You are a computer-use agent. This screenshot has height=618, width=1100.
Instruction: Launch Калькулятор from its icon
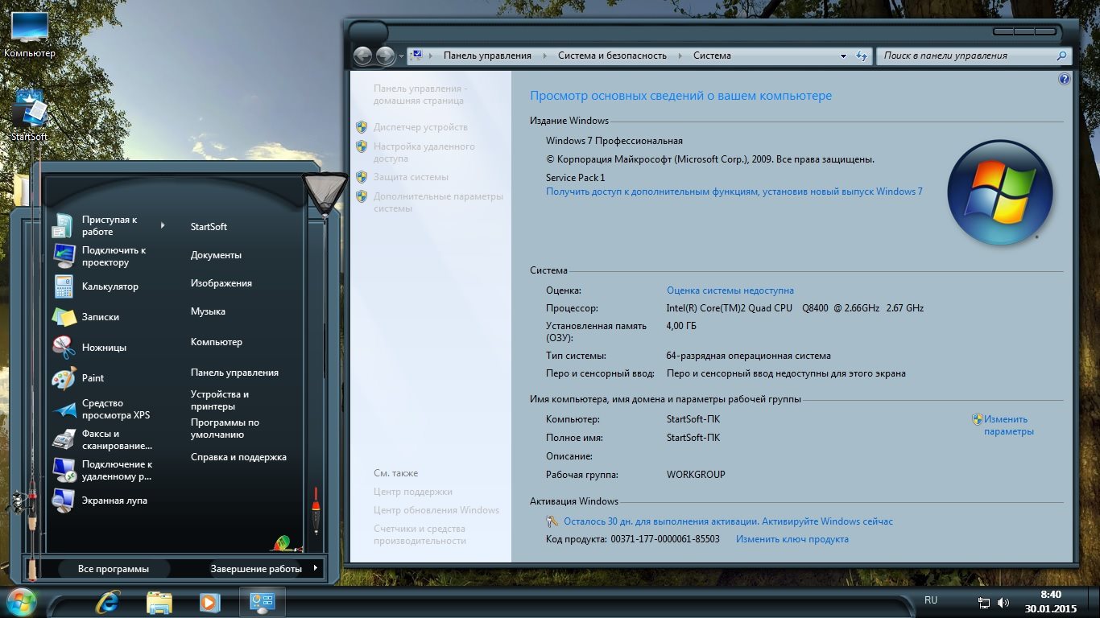click(64, 286)
